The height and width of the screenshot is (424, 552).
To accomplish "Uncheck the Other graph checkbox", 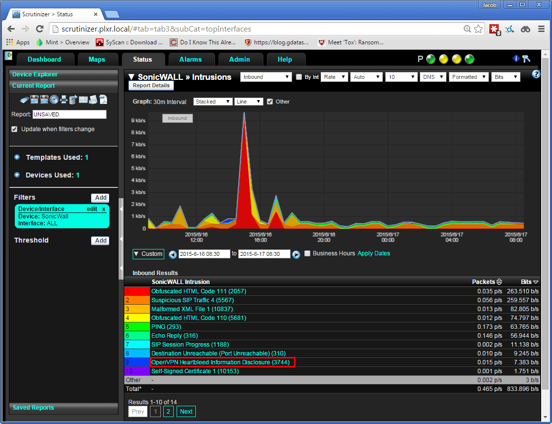I will coord(270,102).
